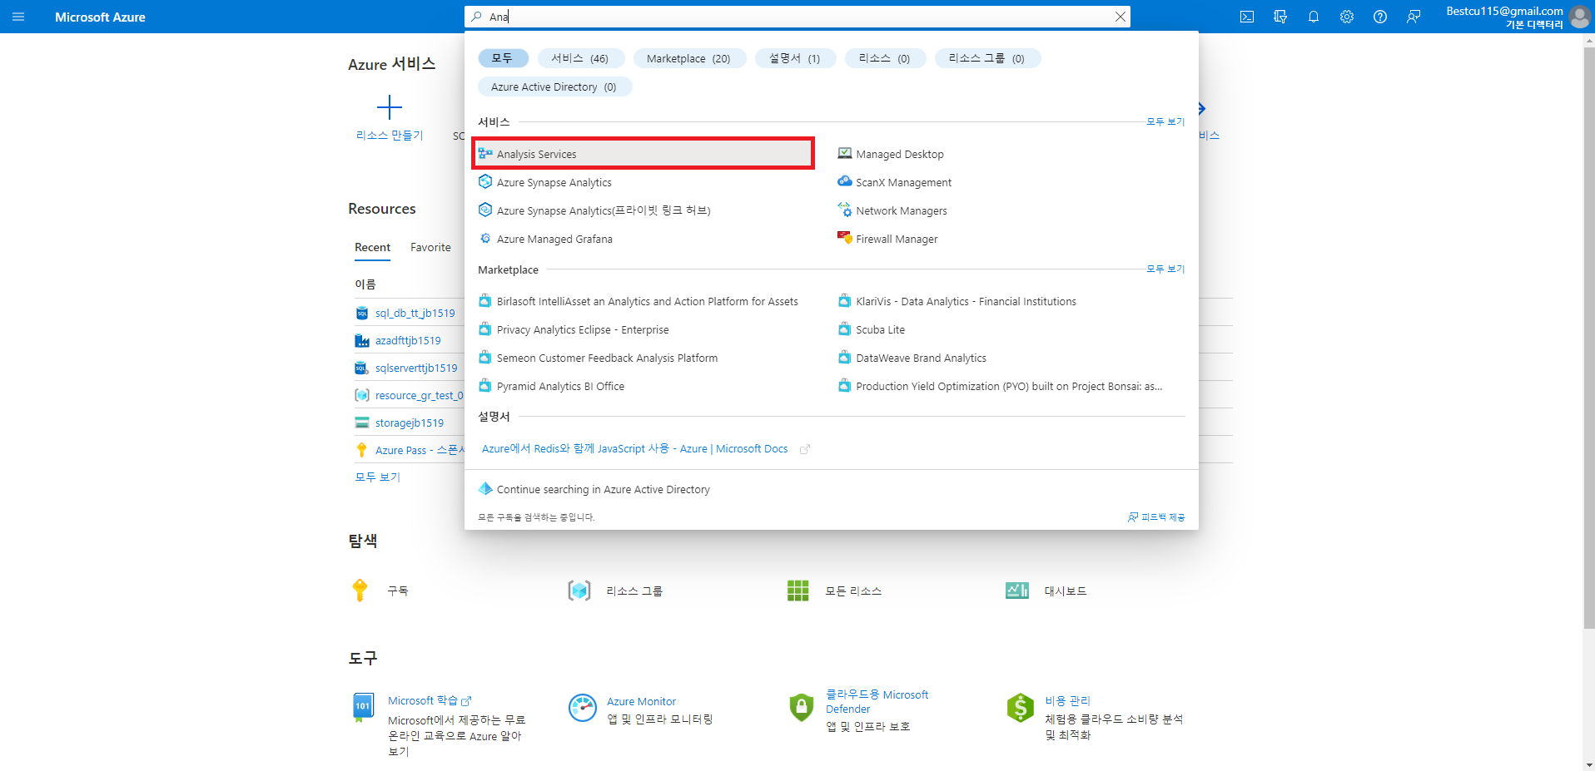Image resolution: width=1595 pixels, height=771 pixels.
Task: Open DataWeave Brand Analytics
Action: click(921, 358)
